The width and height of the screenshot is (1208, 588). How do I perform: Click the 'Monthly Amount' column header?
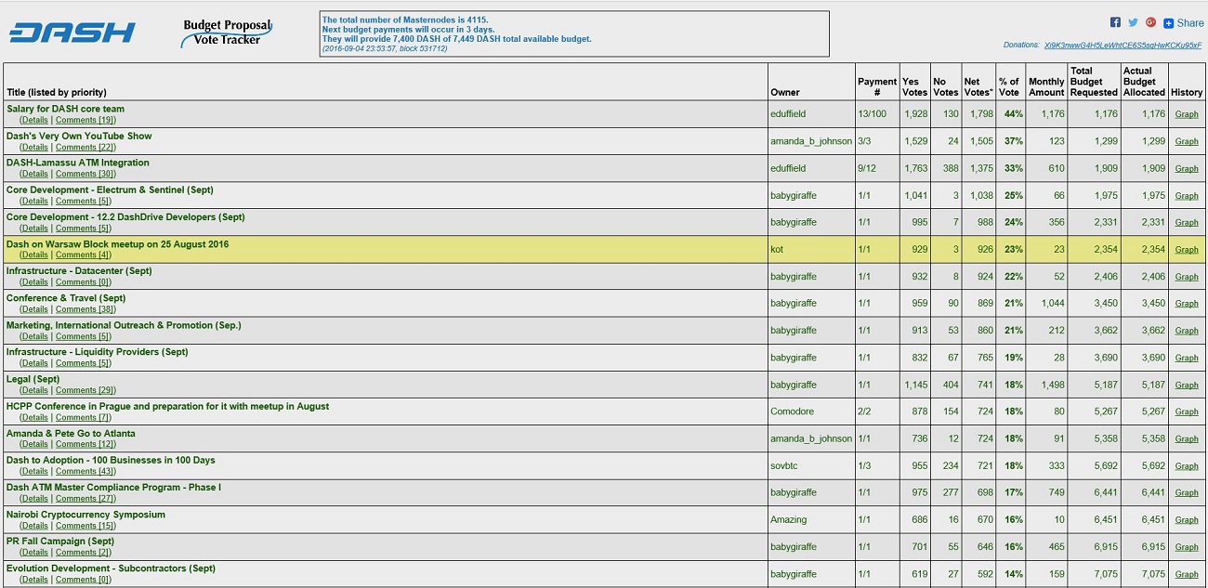tap(1046, 86)
